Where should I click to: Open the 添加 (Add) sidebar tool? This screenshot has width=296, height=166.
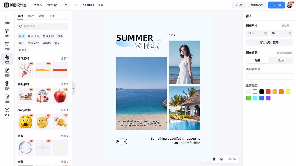7,20
